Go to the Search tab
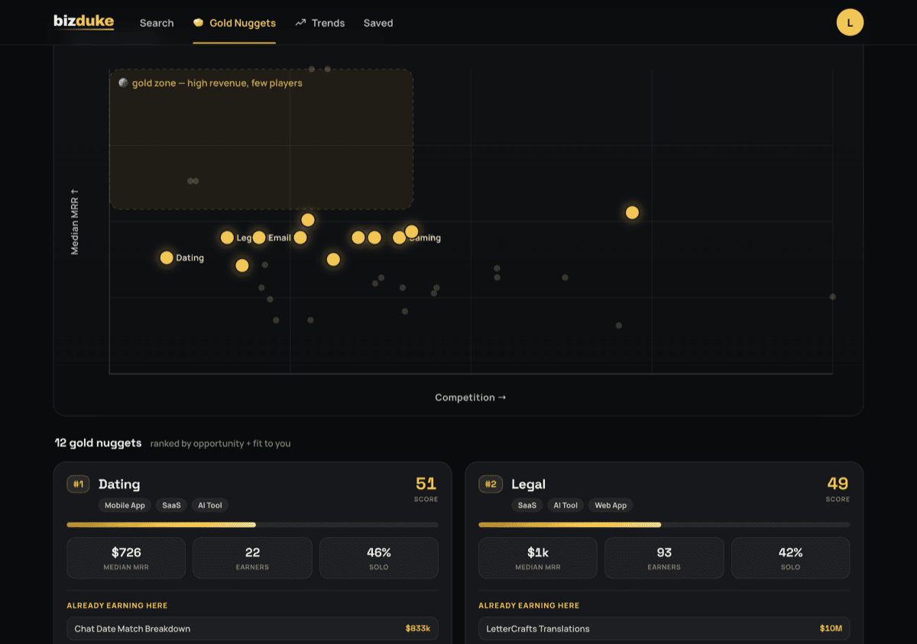 (157, 23)
